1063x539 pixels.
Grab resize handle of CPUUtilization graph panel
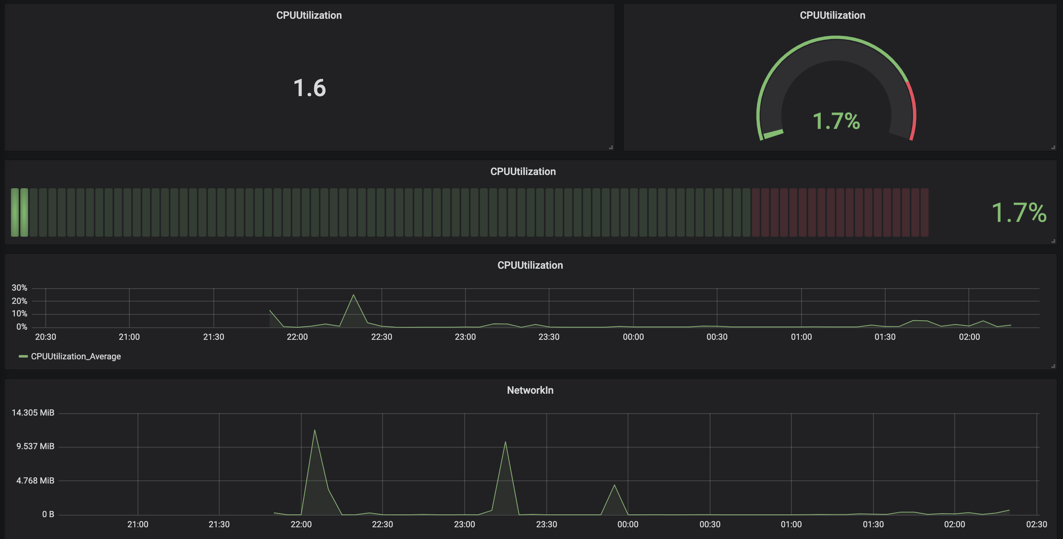click(x=1053, y=366)
